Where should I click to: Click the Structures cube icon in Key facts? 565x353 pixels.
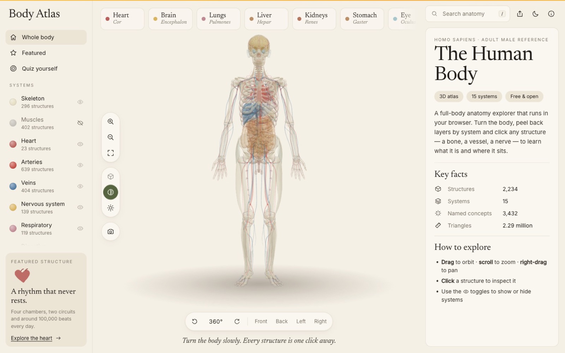click(x=438, y=189)
